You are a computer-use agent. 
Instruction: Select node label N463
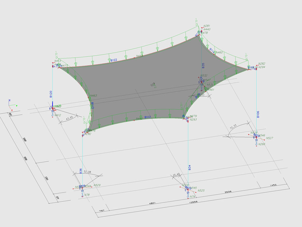(93, 96)
